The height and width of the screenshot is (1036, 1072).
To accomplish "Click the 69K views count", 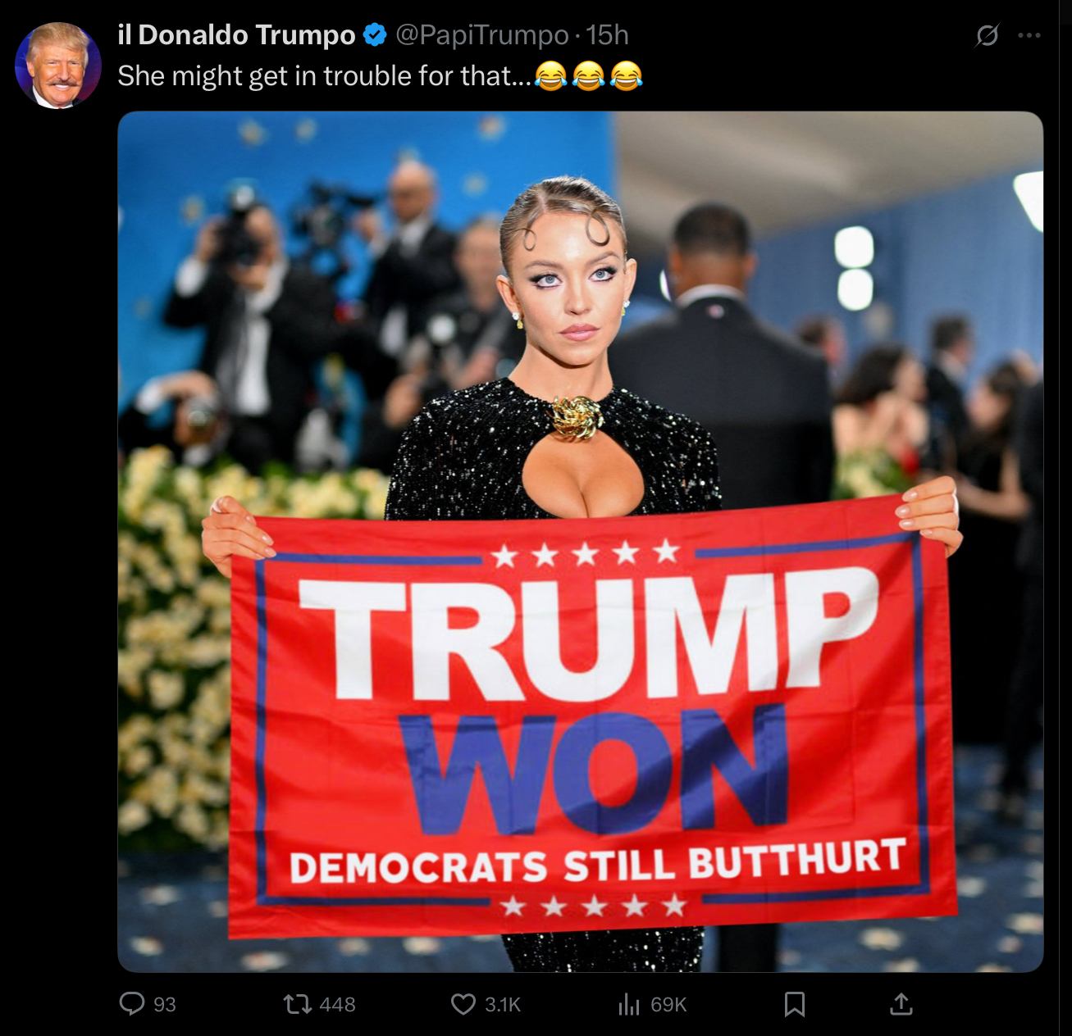I will pyautogui.click(x=668, y=1005).
